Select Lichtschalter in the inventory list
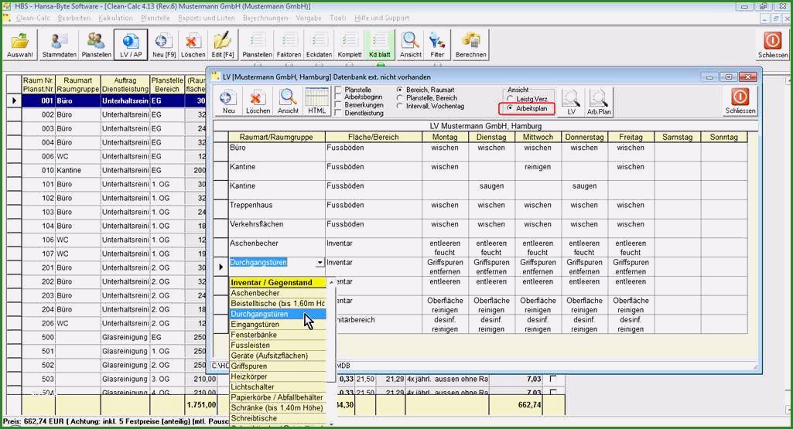The height and width of the screenshot is (429, 793). tap(252, 386)
